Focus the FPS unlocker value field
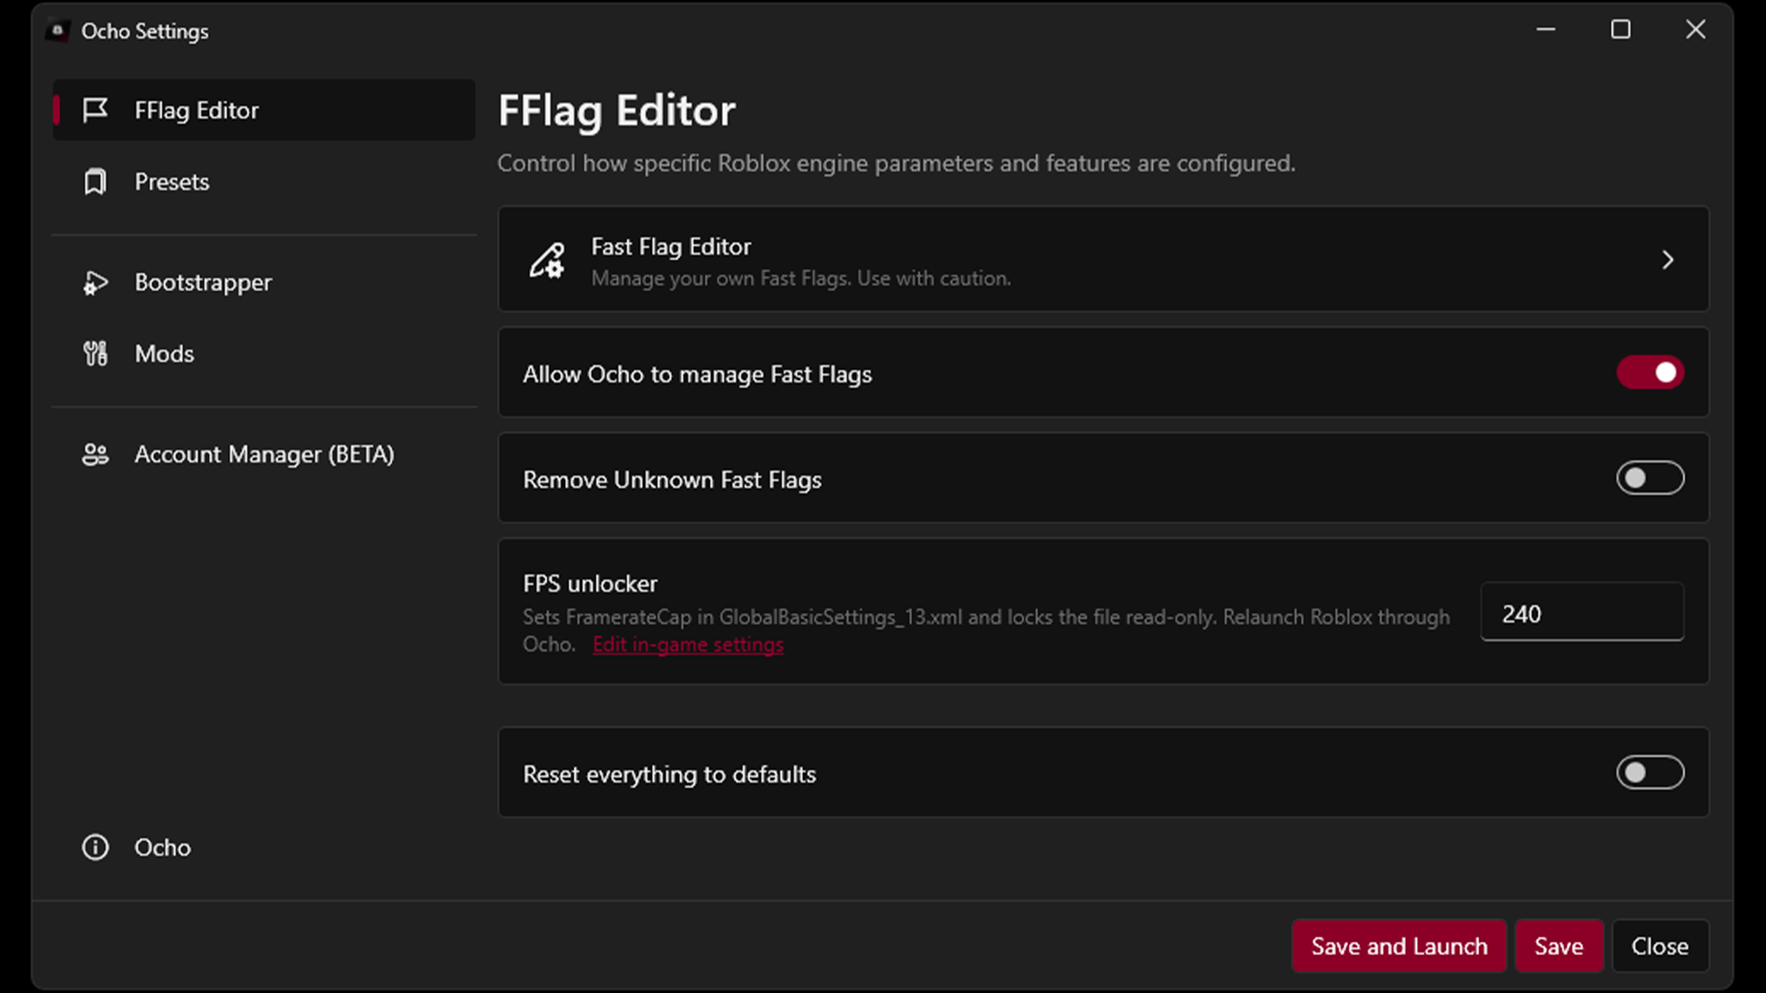This screenshot has height=993, width=1766. coord(1582,612)
